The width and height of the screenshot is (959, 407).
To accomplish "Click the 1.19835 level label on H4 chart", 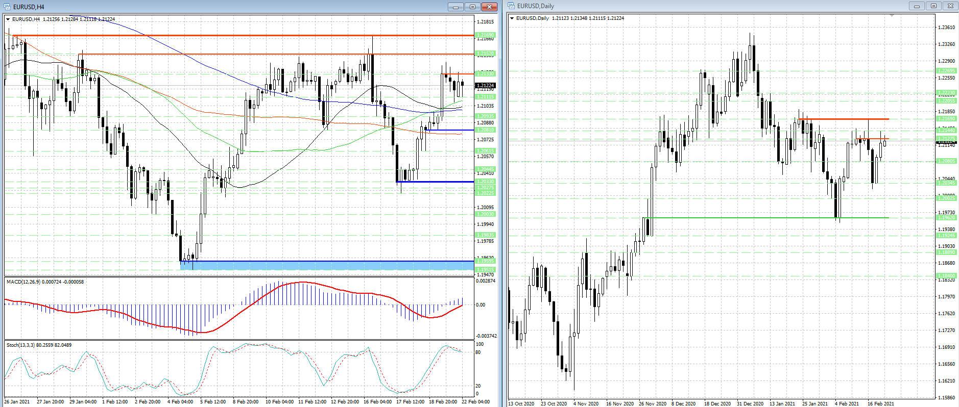I will (485, 235).
